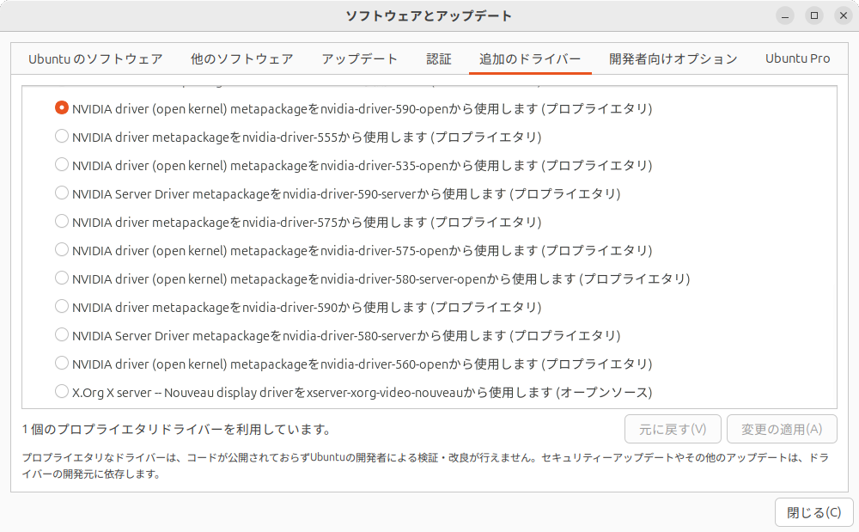This screenshot has height=532, width=859.
Task: Switch to the Ubuntu Pro tab
Action: [797, 58]
